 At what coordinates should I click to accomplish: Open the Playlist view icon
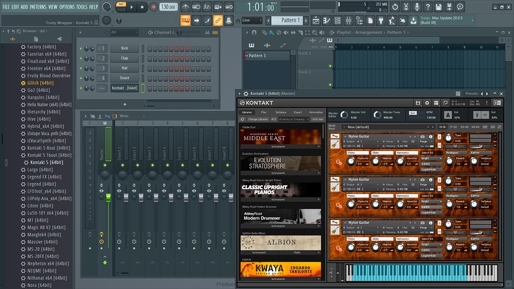point(316,20)
